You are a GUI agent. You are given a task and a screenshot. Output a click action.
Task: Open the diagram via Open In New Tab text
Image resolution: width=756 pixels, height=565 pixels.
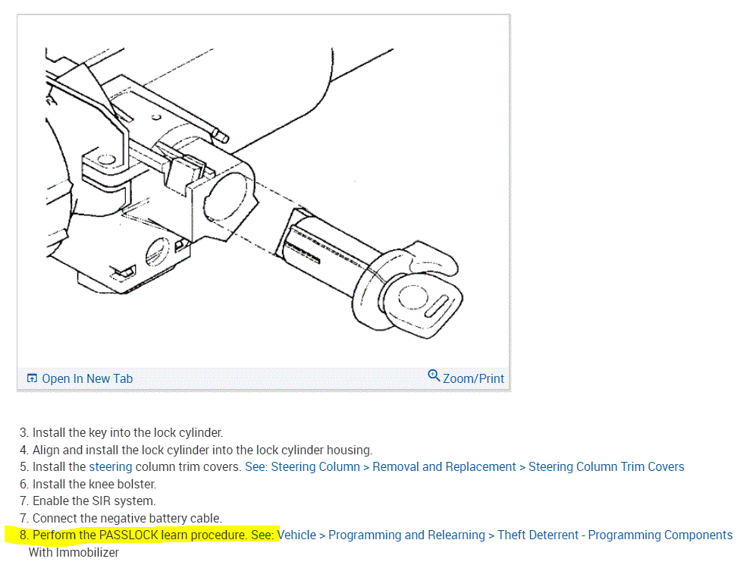point(86,379)
